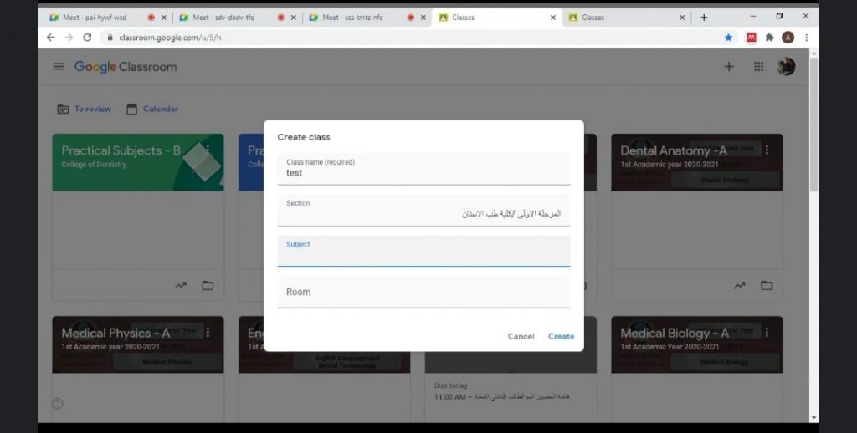
Task: Bookmark this page with star icon
Action: click(728, 38)
